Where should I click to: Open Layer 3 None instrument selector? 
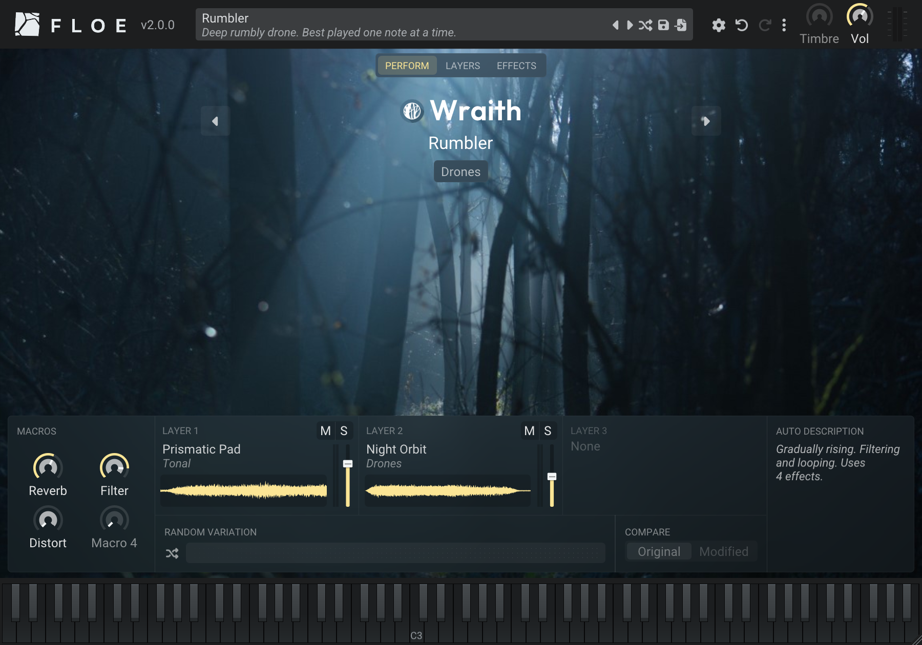click(x=585, y=446)
